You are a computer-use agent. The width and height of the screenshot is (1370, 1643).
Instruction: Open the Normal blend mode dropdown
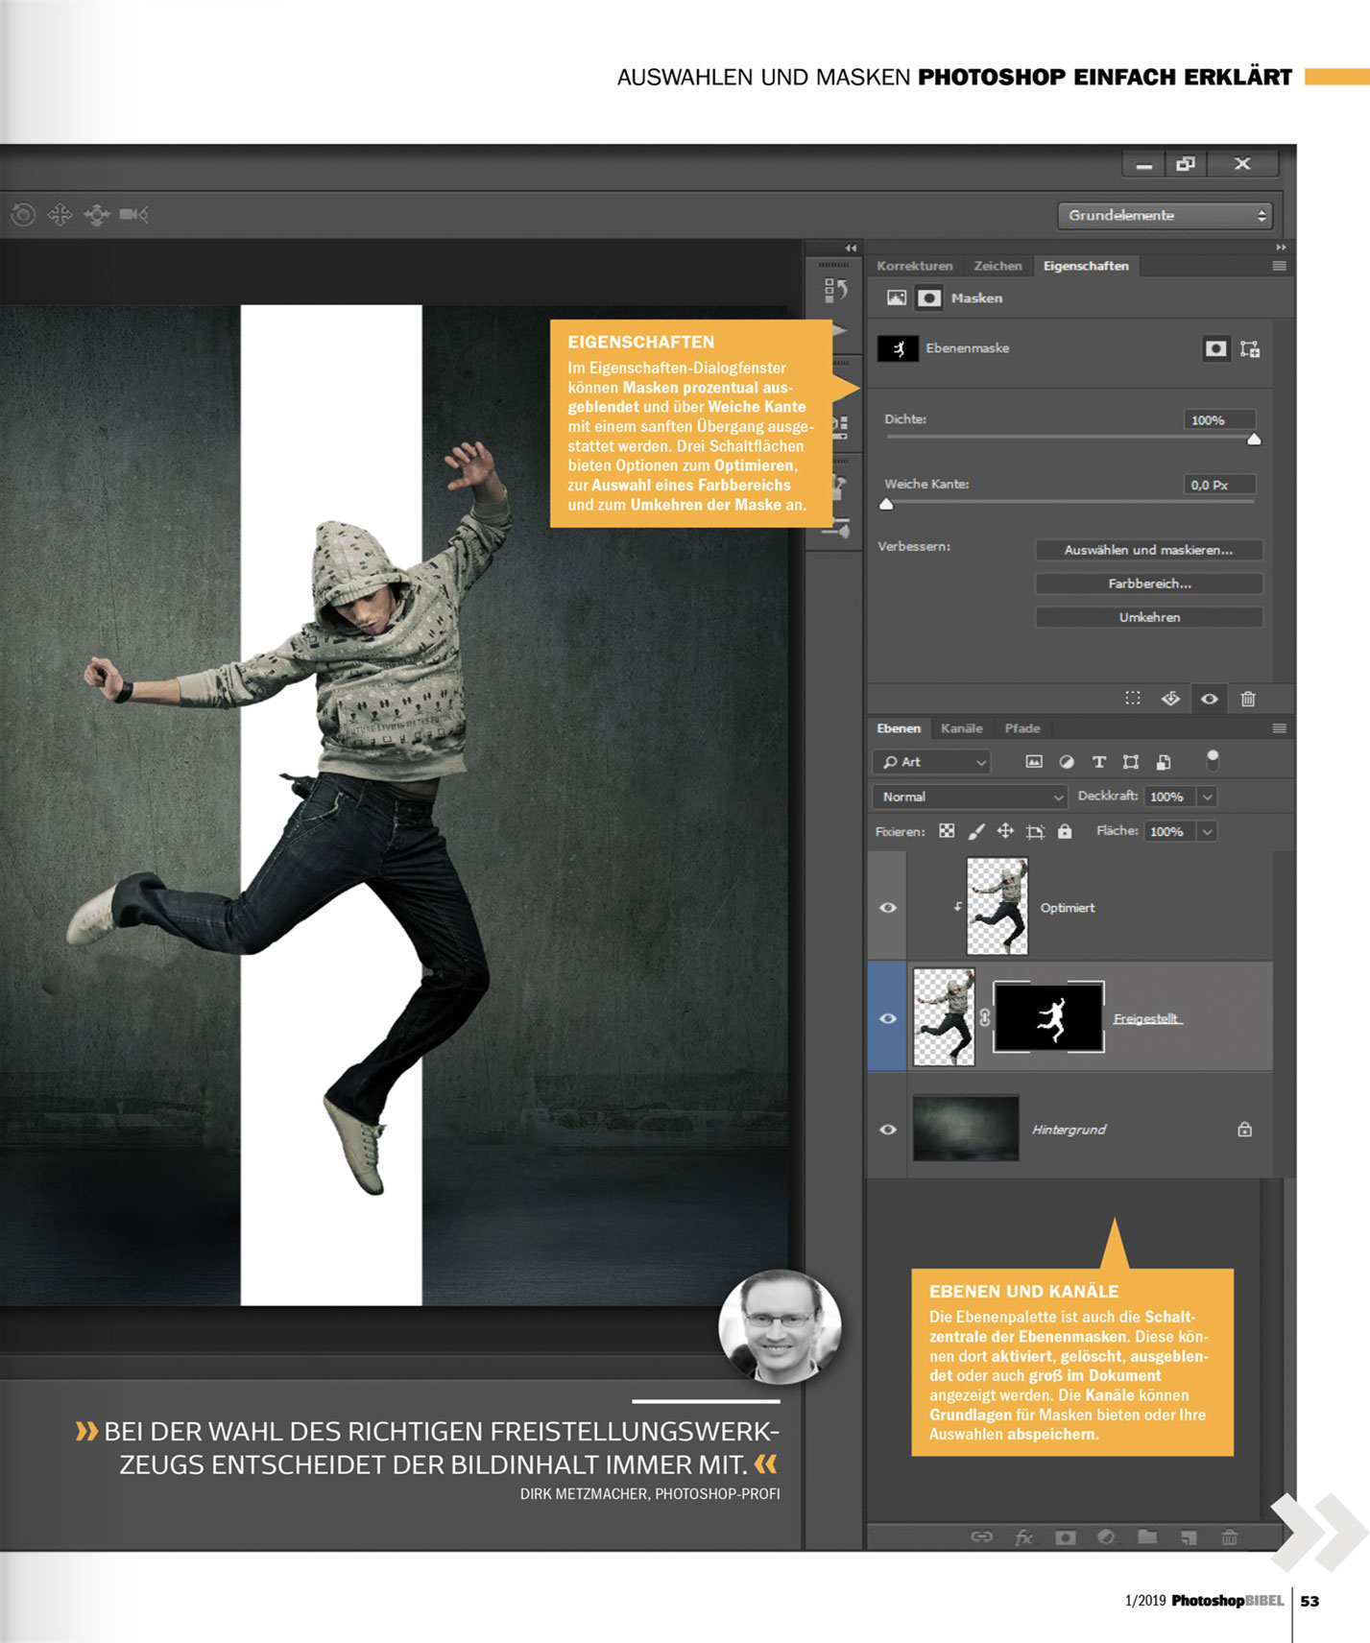970,797
